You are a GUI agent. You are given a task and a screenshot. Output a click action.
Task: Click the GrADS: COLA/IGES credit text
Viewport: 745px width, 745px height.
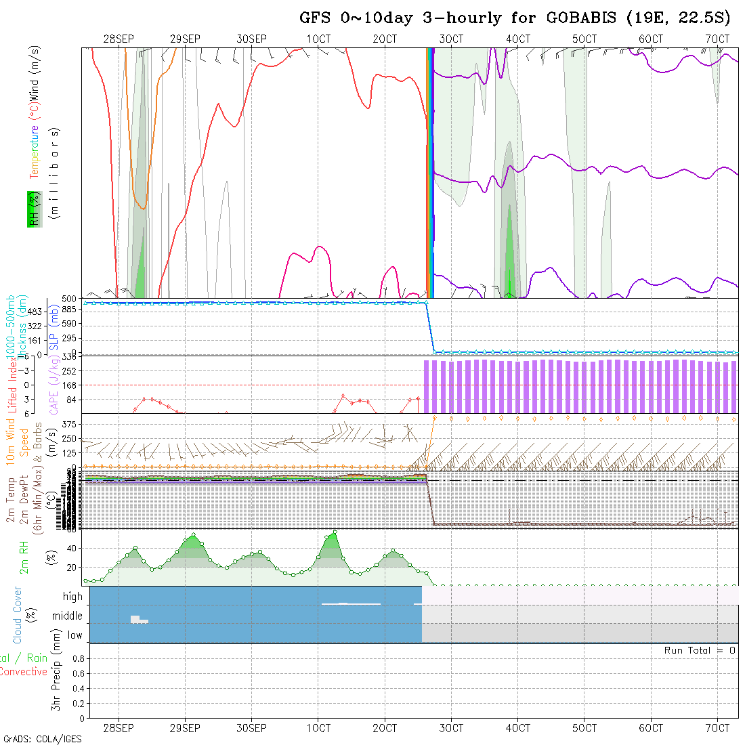[x=42, y=738]
